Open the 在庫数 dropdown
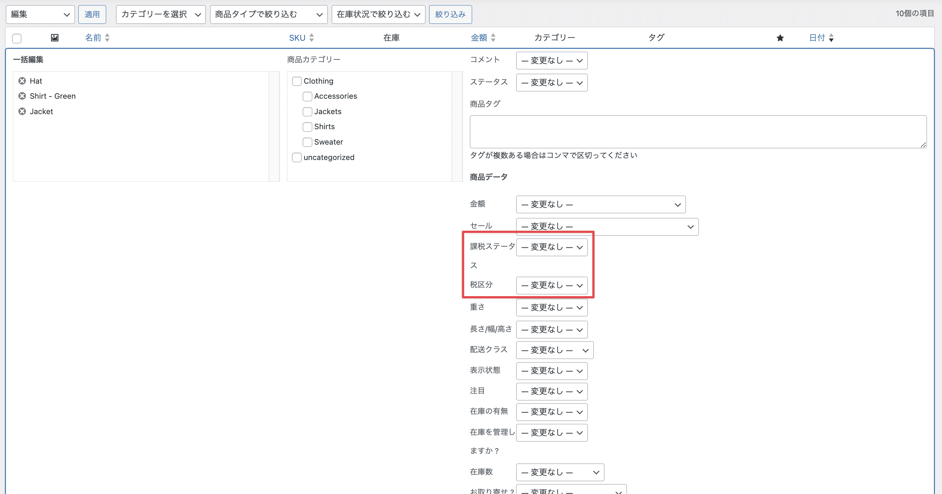 (x=560, y=472)
